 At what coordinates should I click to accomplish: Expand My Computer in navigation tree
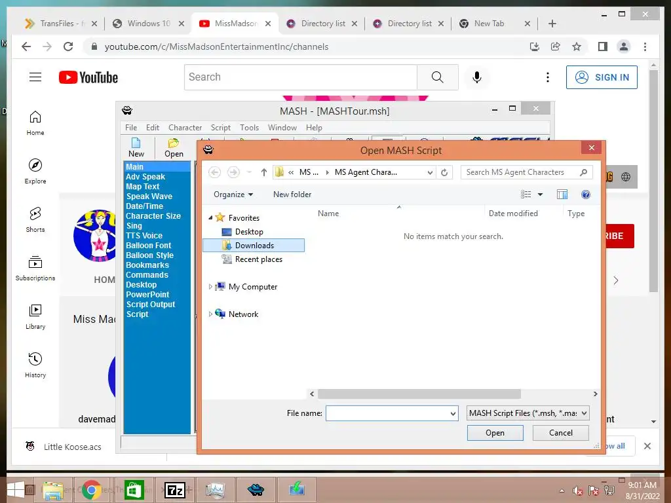pyautogui.click(x=210, y=287)
